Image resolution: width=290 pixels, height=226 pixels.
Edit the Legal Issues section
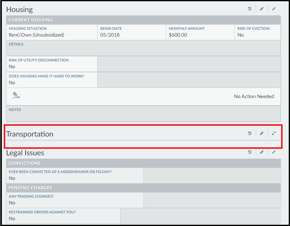(x=262, y=152)
